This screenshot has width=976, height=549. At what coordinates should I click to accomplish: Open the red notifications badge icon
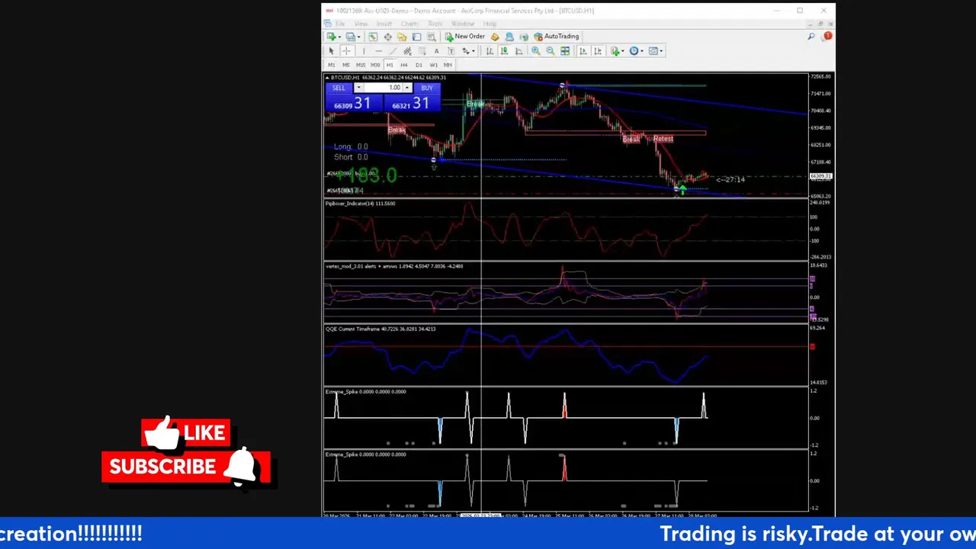(x=827, y=36)
